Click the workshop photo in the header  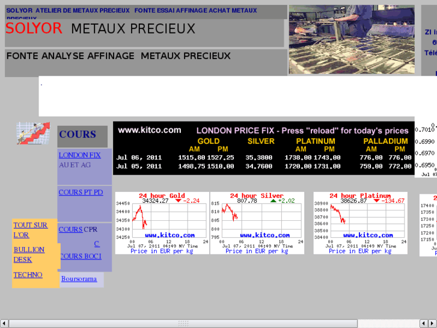(352, 39)
